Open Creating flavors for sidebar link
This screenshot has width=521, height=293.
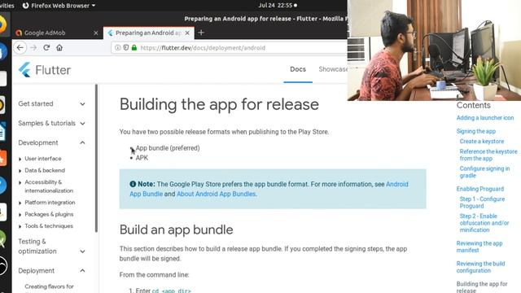coord(49,286)
